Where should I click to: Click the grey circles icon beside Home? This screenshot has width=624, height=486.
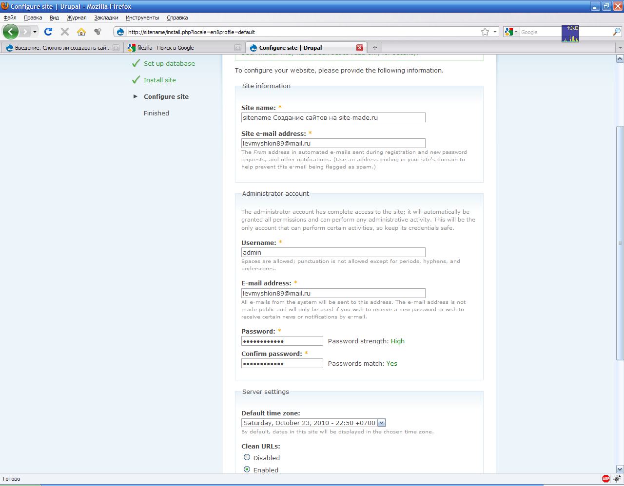click(98, 32)
